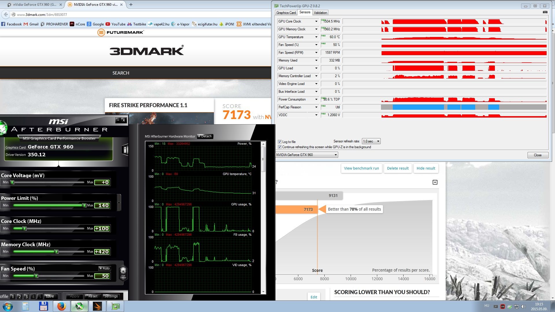Toggle the Log to file checkbox
This screenshot has height=312, width=555.
pos(280,142)
